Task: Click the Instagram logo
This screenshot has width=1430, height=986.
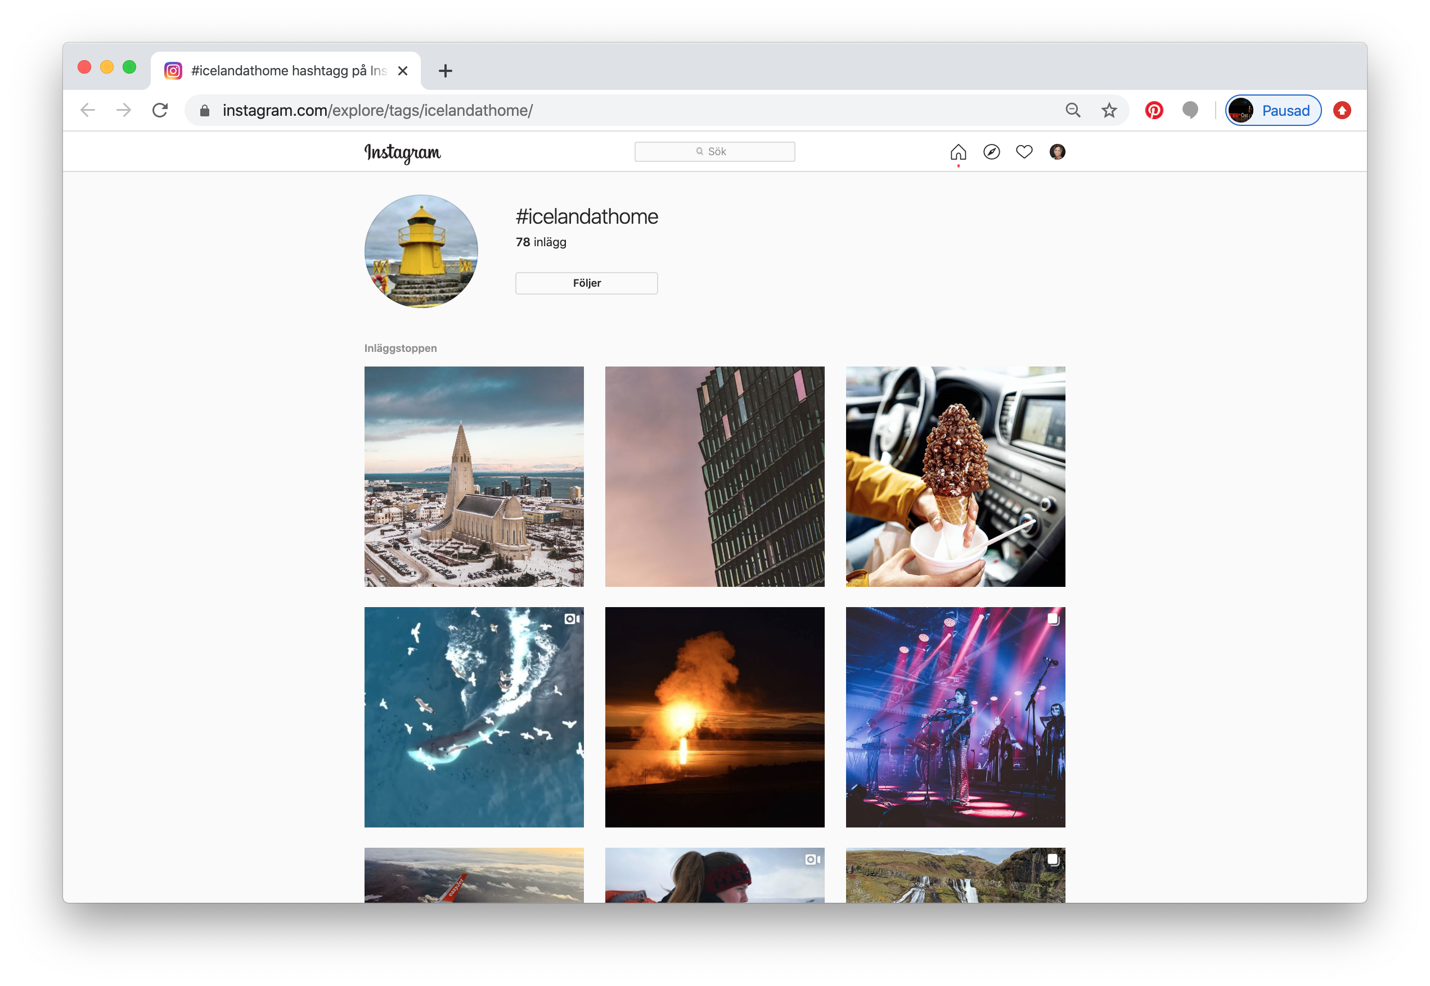Action: (402, 152)
